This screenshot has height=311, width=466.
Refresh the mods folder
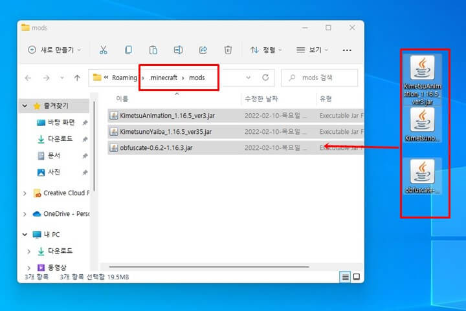265,78
